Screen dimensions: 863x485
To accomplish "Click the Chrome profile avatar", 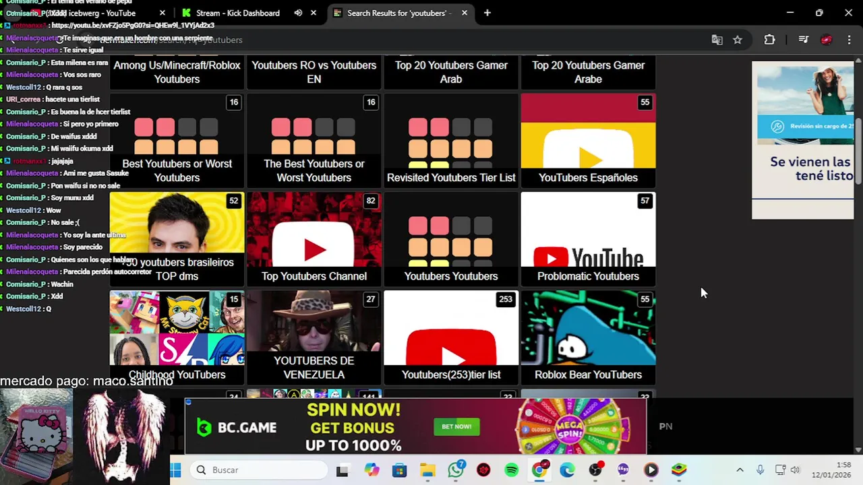I will [827, 40].
